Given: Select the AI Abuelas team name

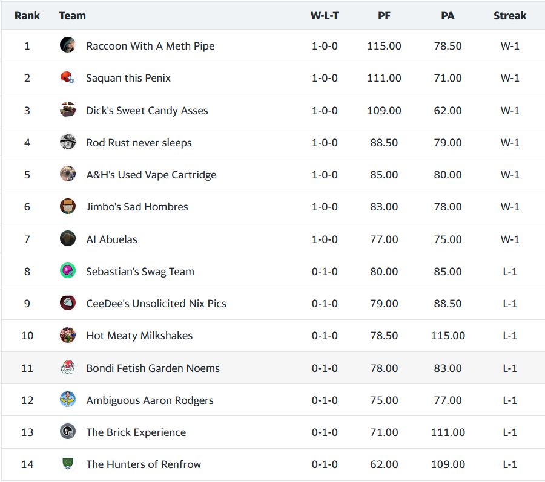Looking at the screenshot, I should click(x=111, y=239).
